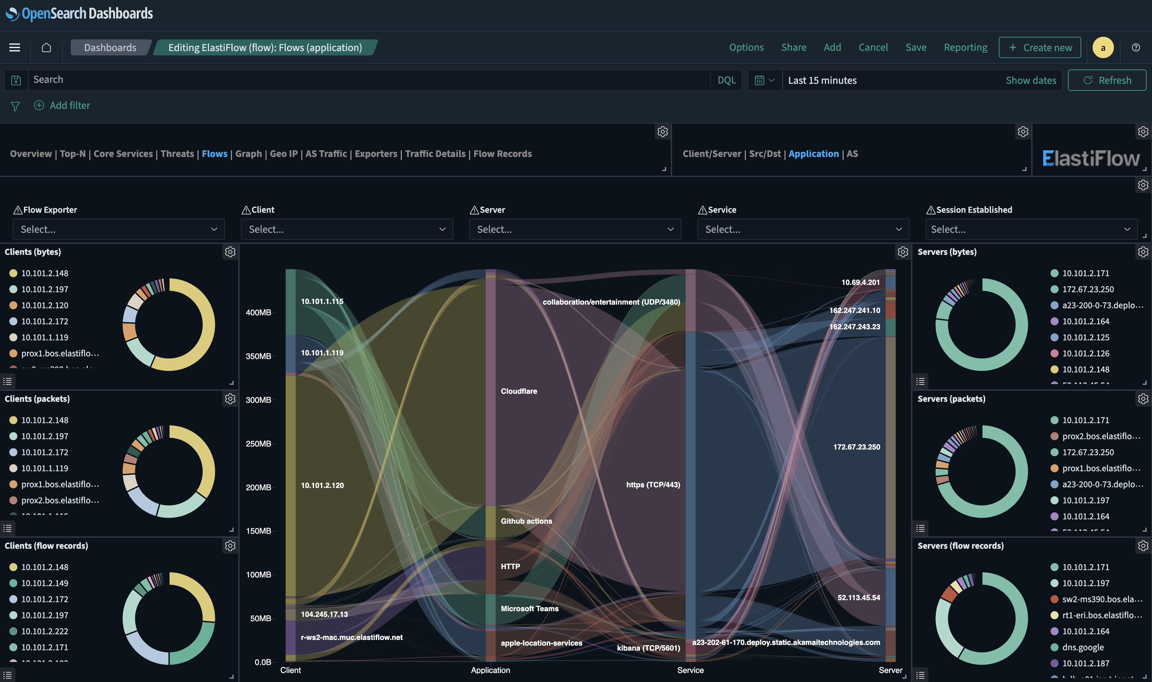This screenshot has height=682, width=1152.
Task: Open the calendar quick time picker
Action: pos(765,80)
